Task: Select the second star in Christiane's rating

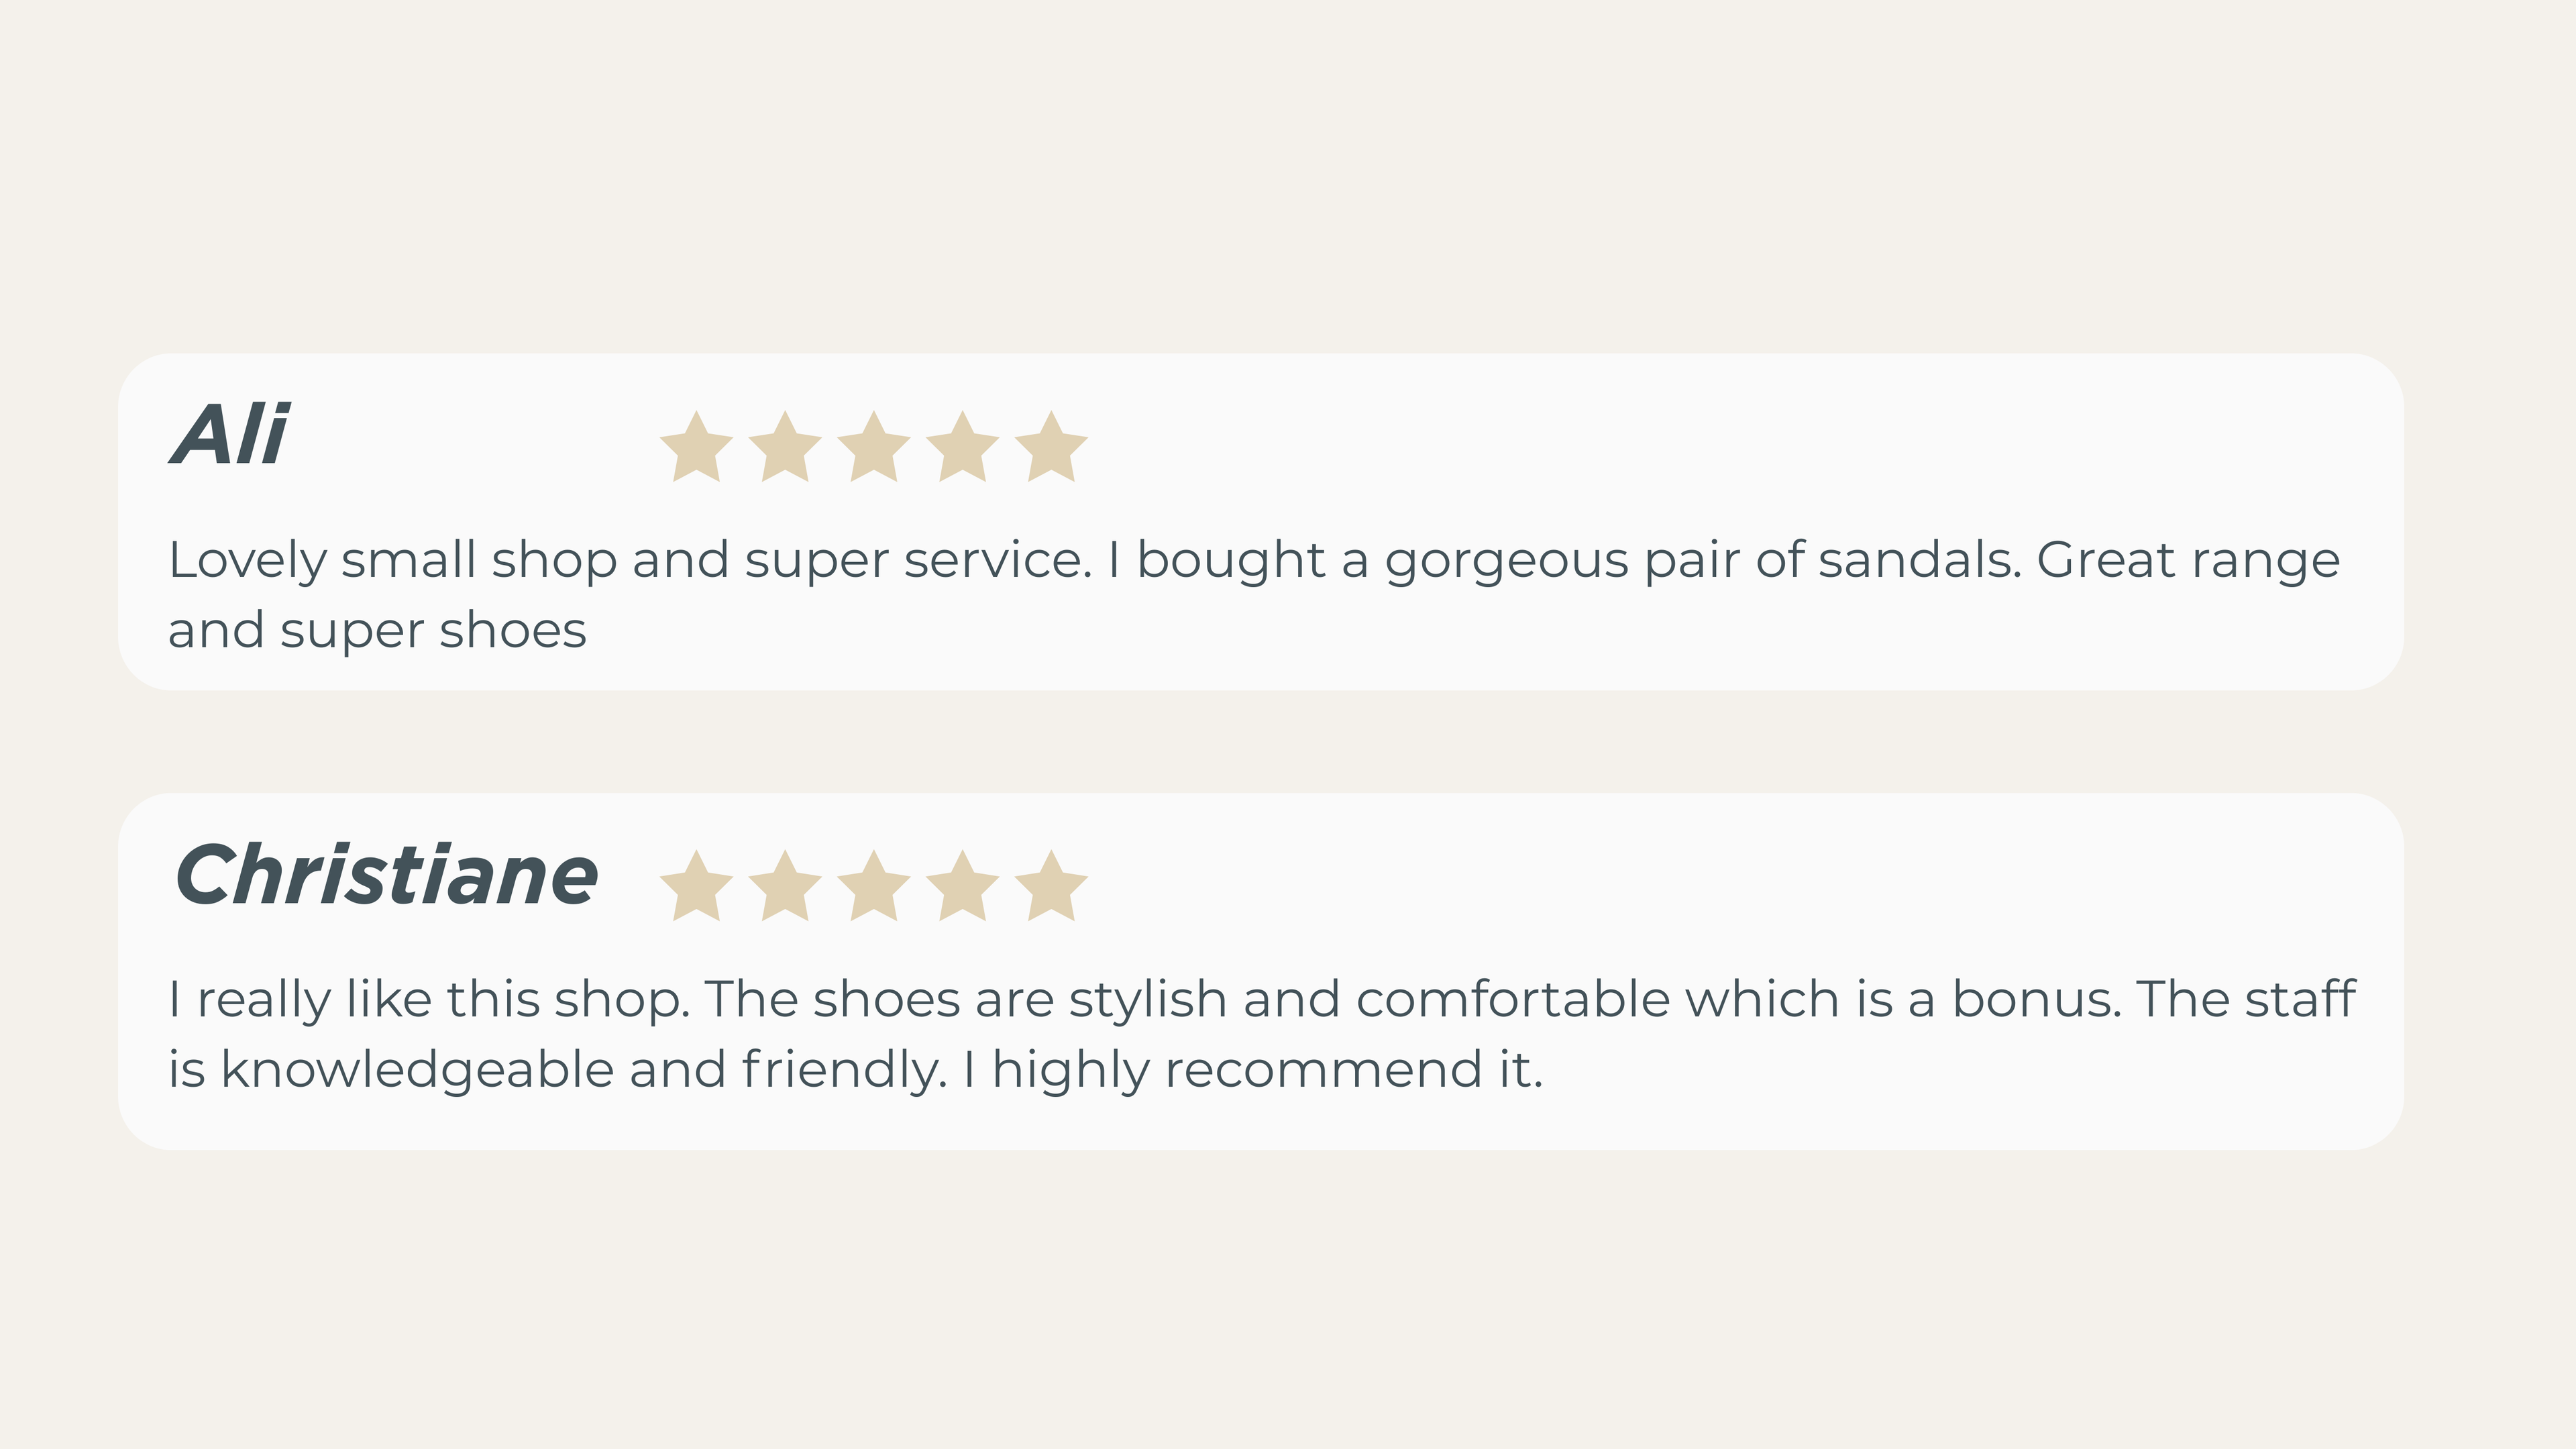Action: 785,887
